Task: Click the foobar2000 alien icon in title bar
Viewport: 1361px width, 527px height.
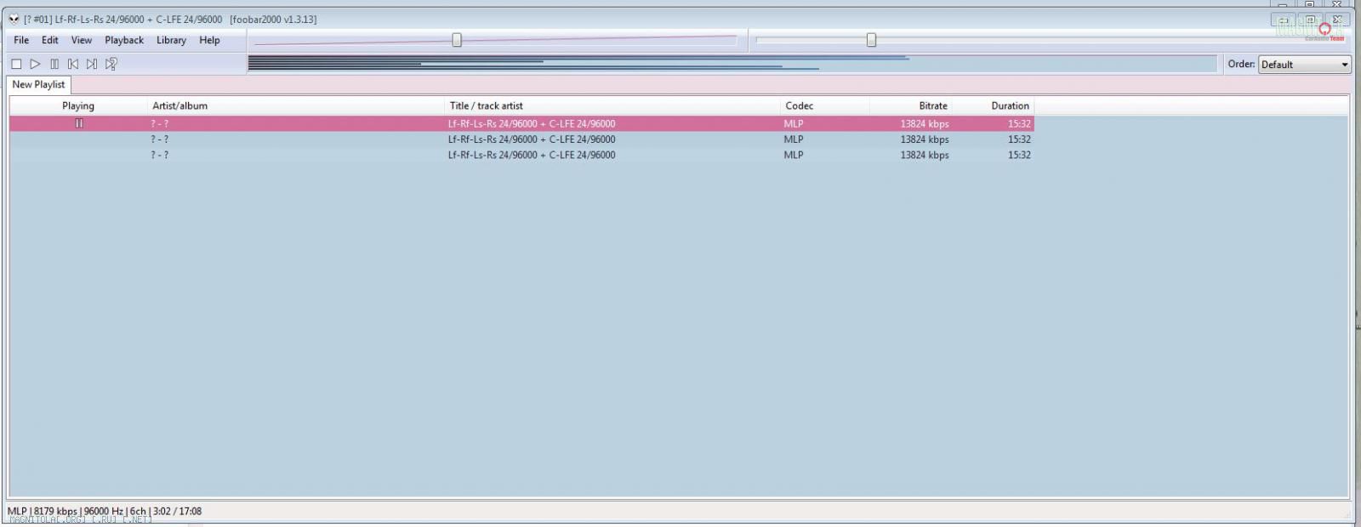Action: (14, 19)
